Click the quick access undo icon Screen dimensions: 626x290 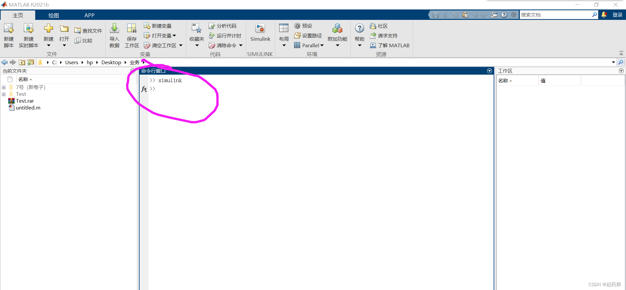click(x=475, y=15)
